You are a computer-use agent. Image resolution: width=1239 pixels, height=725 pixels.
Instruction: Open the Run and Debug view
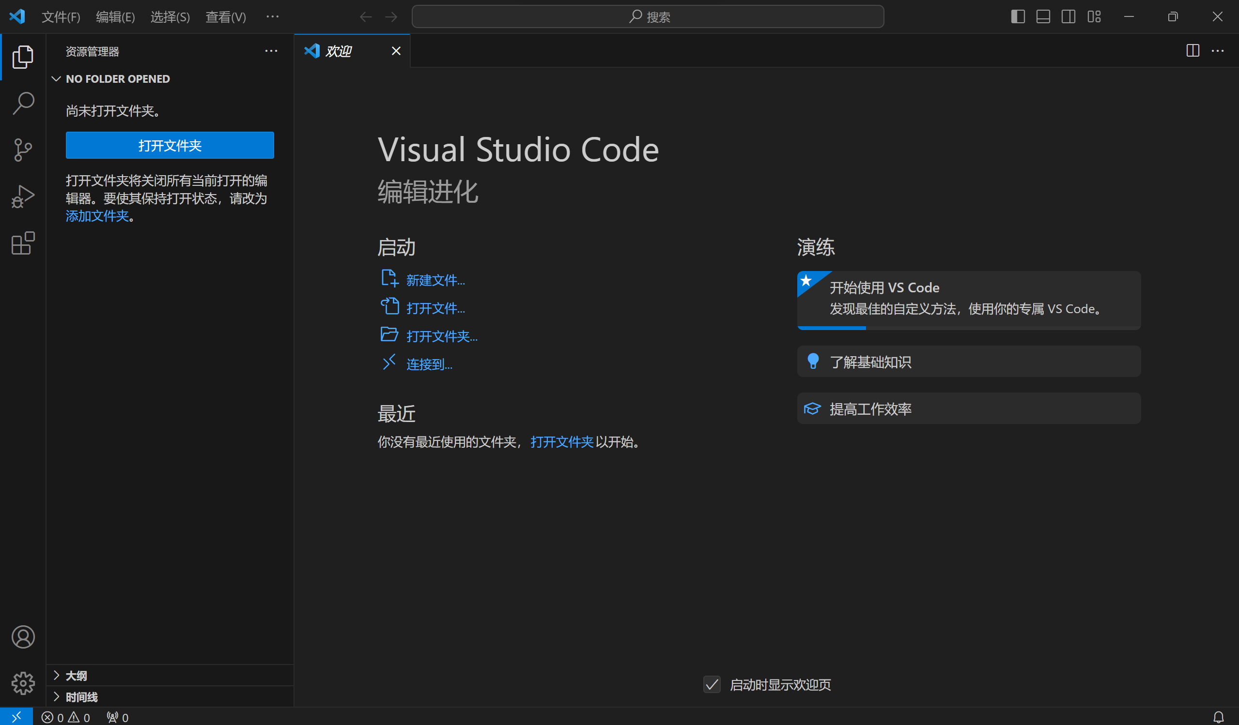(23, 196)
